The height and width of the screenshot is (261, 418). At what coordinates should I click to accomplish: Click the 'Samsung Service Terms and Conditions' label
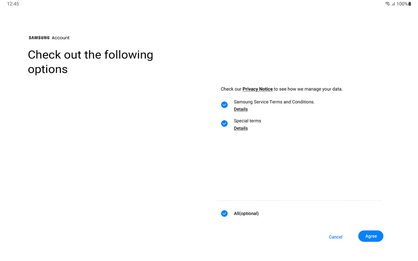[x=274, y=102]
